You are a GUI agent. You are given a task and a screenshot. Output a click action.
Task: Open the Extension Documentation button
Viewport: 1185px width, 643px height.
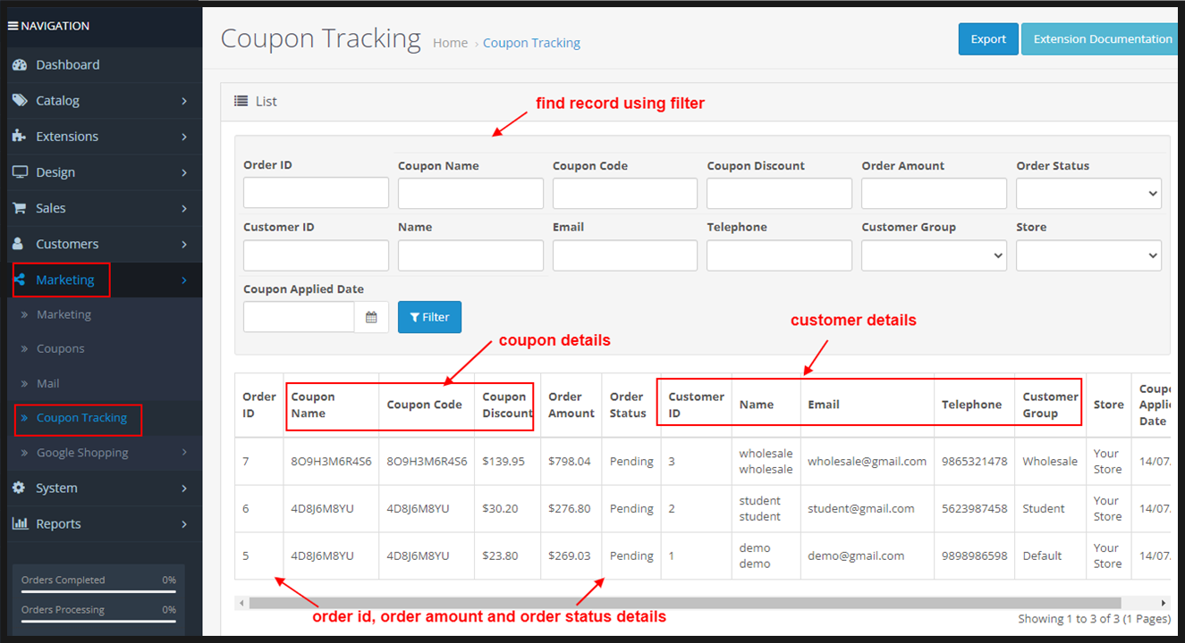coord(1102,39)
